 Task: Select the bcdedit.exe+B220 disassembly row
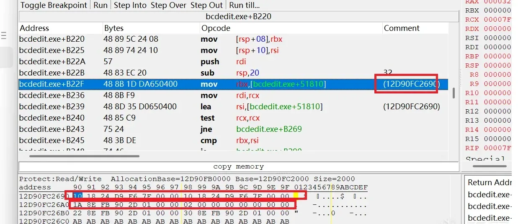[x=233, y=39]
